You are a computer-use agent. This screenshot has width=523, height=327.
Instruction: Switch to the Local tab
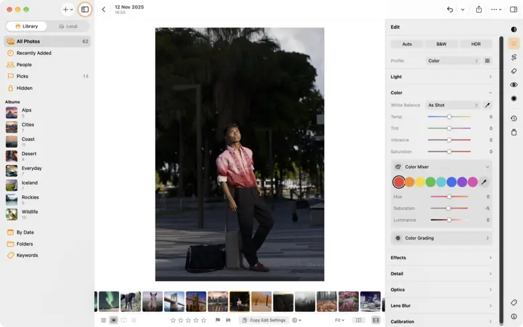point(68,26)
